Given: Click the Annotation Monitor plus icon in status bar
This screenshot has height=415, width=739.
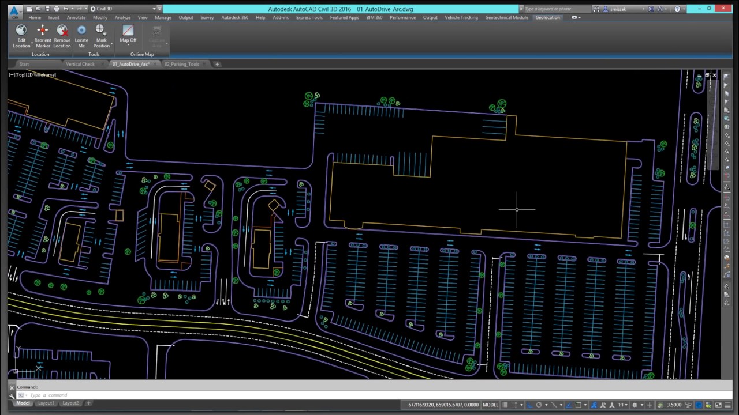Looking at the screenshot, I should 650,405.
